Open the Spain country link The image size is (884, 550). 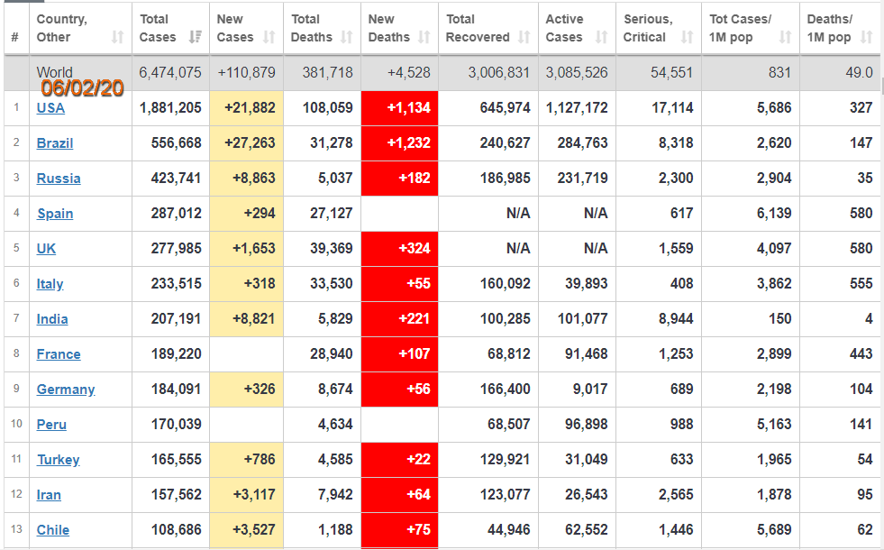click(55, 214)
